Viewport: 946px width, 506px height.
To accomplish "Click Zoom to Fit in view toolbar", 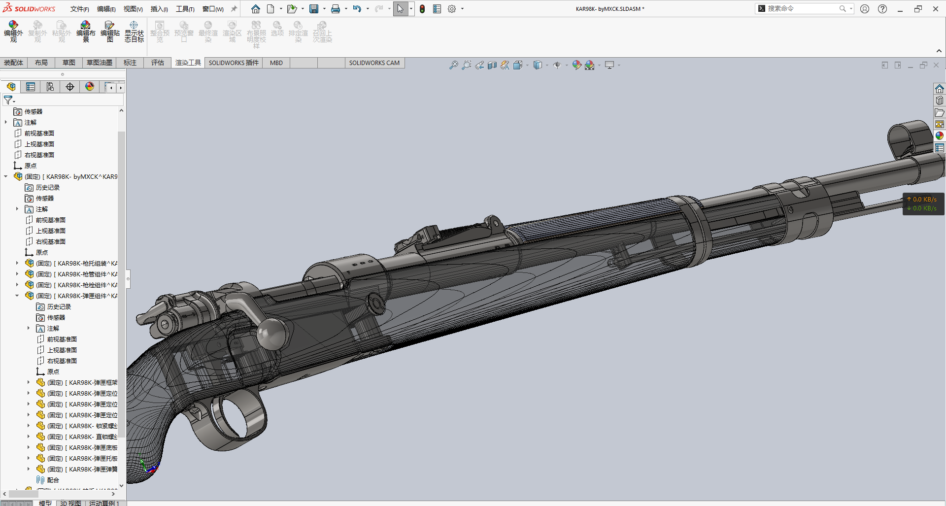I will [x=454, y=65].
